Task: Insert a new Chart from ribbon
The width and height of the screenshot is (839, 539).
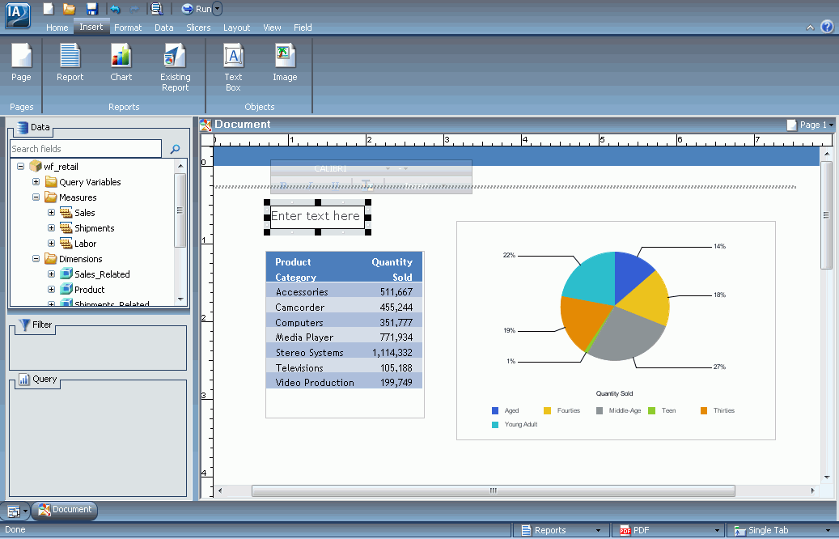Action: click(121, 62)
